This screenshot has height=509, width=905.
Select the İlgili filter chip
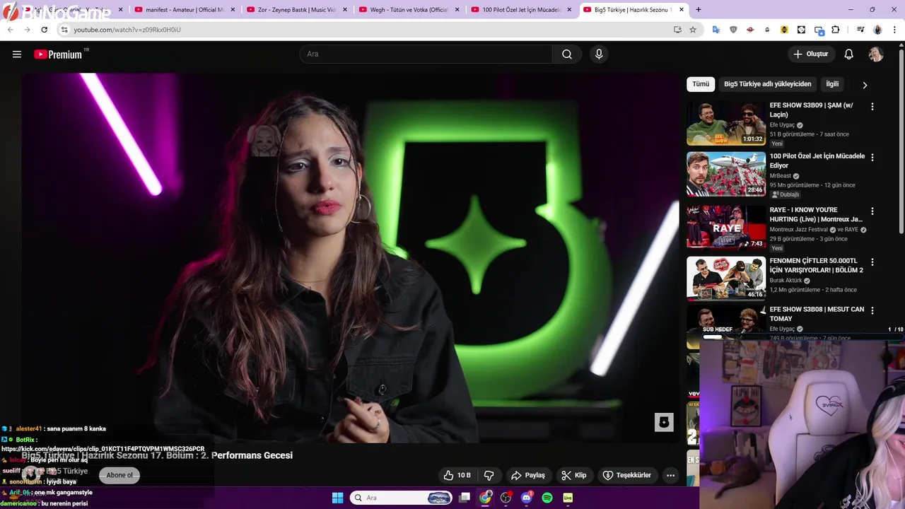coord(832,84)
